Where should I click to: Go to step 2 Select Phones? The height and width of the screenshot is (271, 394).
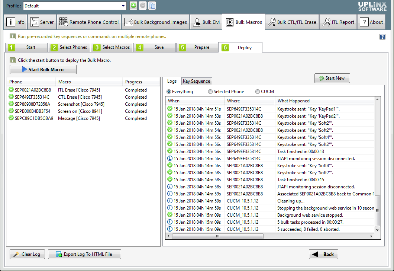click(x=69, y=47)
